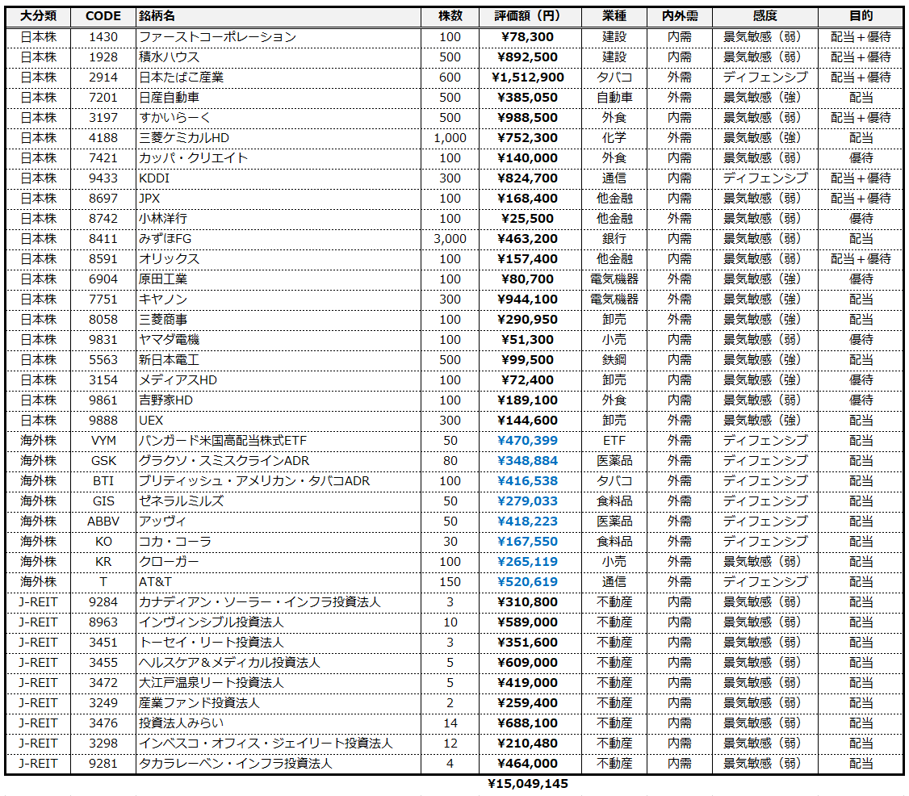This screenshot has height=796, width=909.
Task: Click the 鉄鋼 industry cell
Action: coord(614,360)
